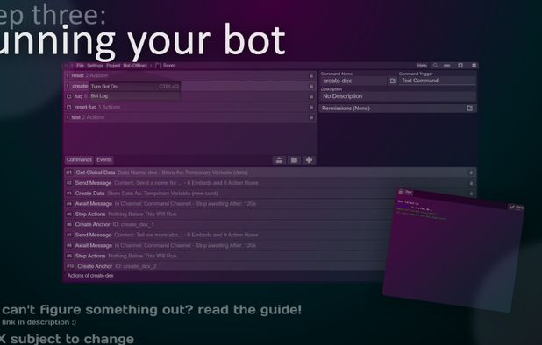This screenshot has width=542, height=345.
Task: Click the edit icon beside Command Name
Action: tap(392, 81)
